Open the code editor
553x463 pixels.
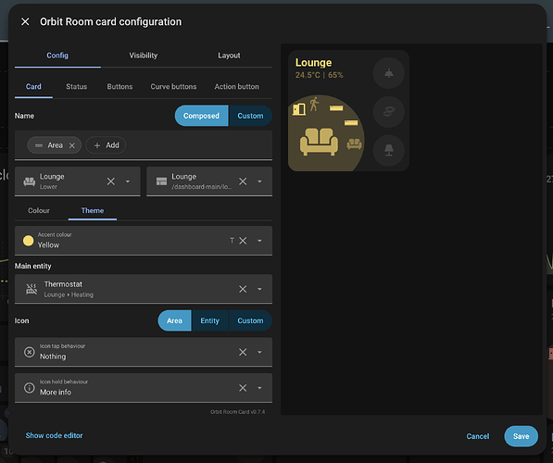point(54,435)
